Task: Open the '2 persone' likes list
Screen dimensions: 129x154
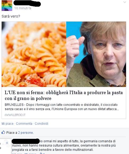Action: pos(25,133)
